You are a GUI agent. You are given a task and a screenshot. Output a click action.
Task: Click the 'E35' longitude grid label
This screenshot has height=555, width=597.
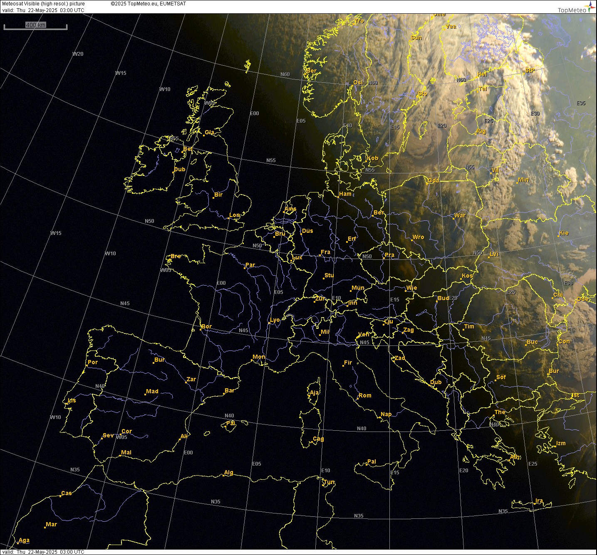581,104
